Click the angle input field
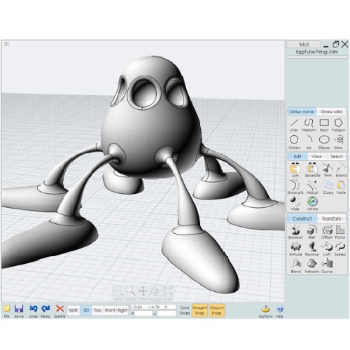This screenshot has width=350, height=350. point(167,314)
